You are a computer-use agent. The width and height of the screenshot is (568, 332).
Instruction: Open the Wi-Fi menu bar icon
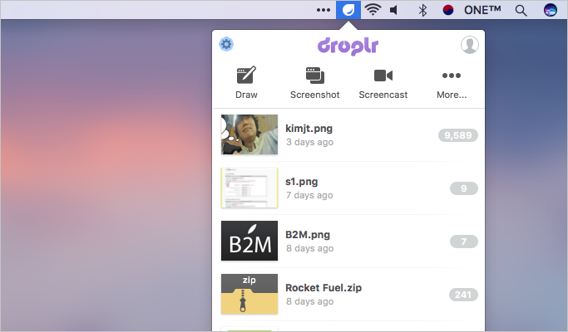(x=373, y=10)
